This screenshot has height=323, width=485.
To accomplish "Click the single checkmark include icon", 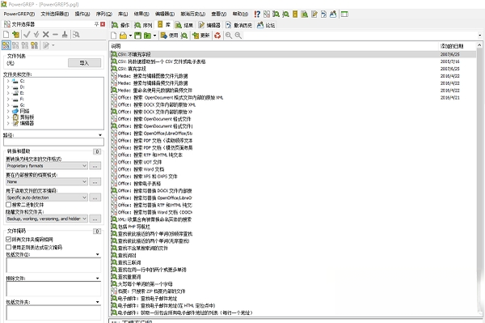I will pyautogui.click(x=27, y=34).
